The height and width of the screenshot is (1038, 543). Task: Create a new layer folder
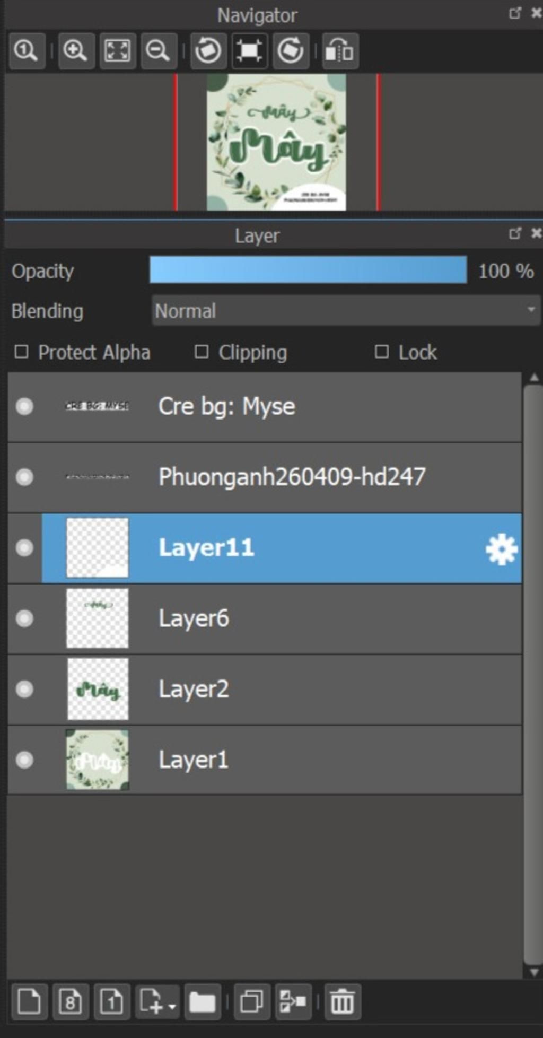pos(202,1002)
